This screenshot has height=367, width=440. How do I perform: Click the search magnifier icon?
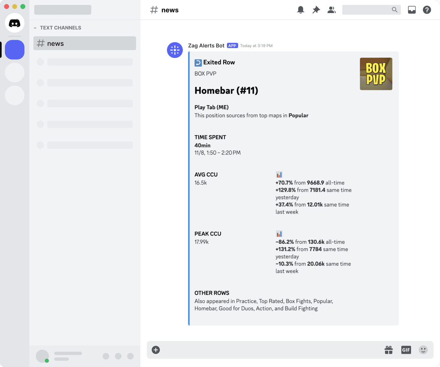pyautogui.click(x=395, y=10)
